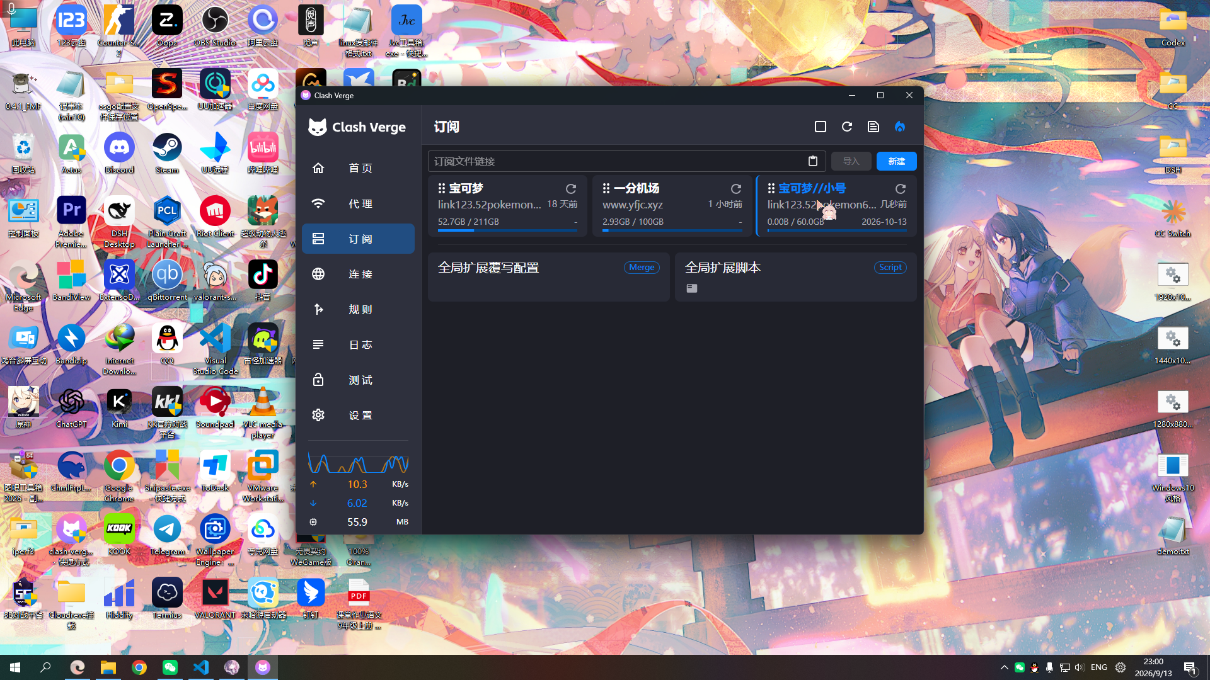Open the runtime config document icon
Viewport: 1210px width, 680px height.
pyautogui.click(x=873, y=127)
